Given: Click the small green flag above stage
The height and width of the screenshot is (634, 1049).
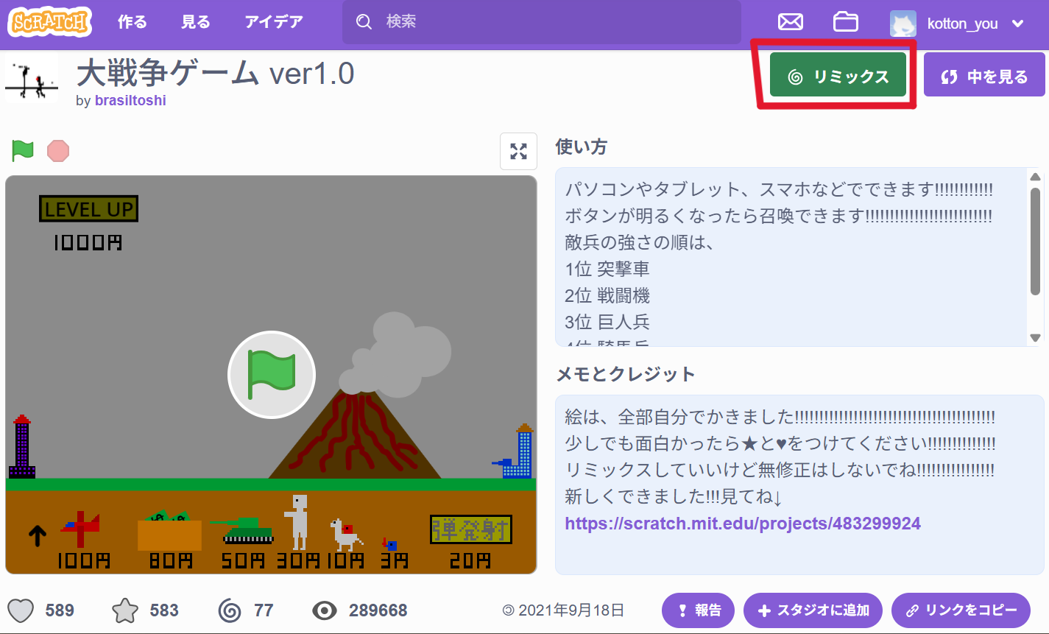Looking at the screenshot, I should coord(23,151).
